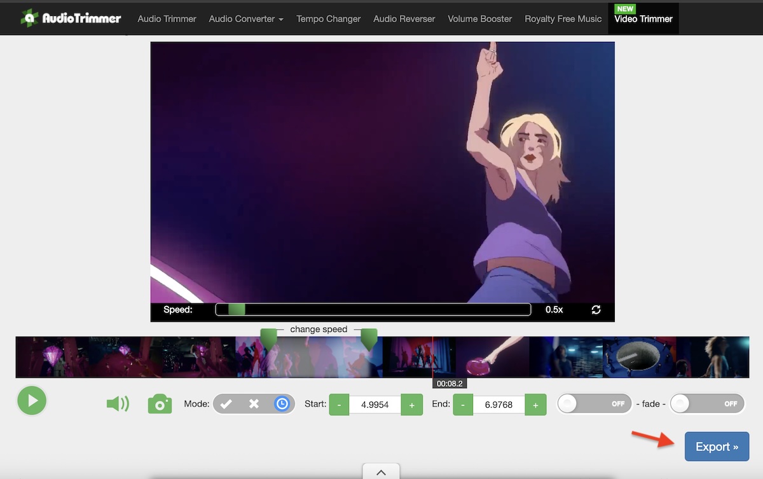Screen dimensions: 763x479
Task: Open the Royalty Free Music link
Action: 562,19
